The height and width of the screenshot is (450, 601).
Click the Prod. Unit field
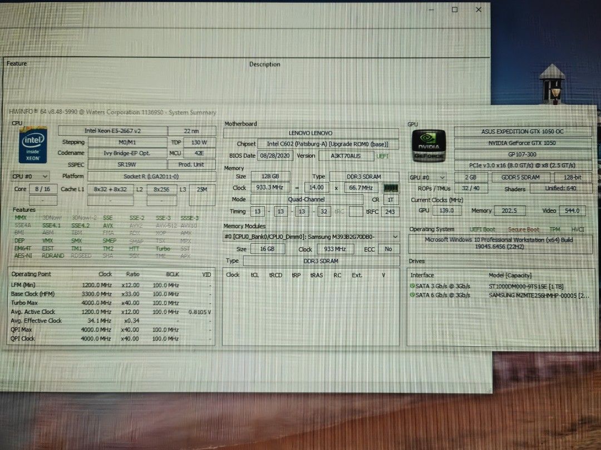coord(191,164)
